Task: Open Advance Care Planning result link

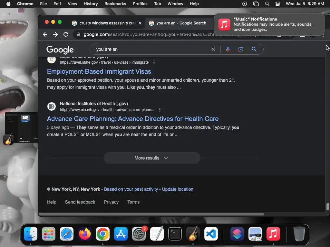Action: coord(132,119)
